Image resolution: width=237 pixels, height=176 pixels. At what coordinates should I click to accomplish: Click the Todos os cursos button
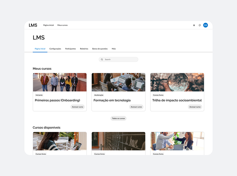tap(118, 118)
